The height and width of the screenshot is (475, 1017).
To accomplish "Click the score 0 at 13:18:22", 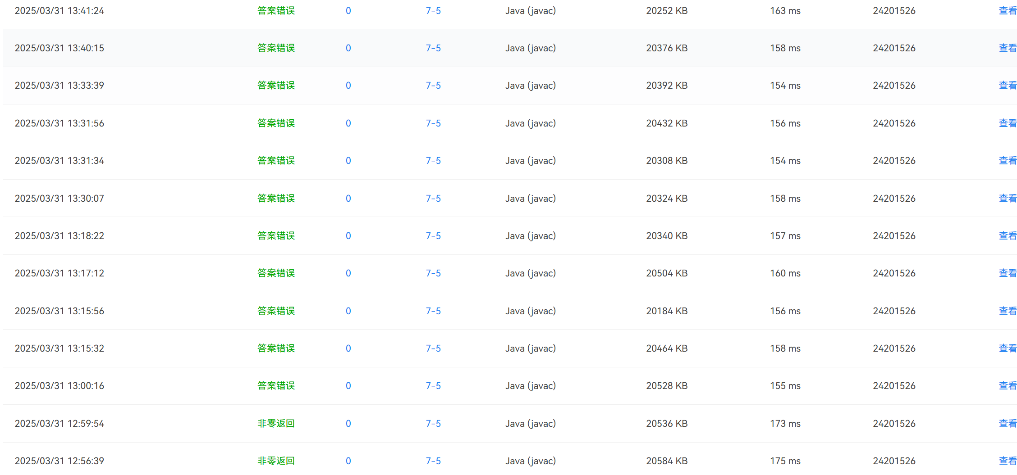I will [x=348, y=236].
